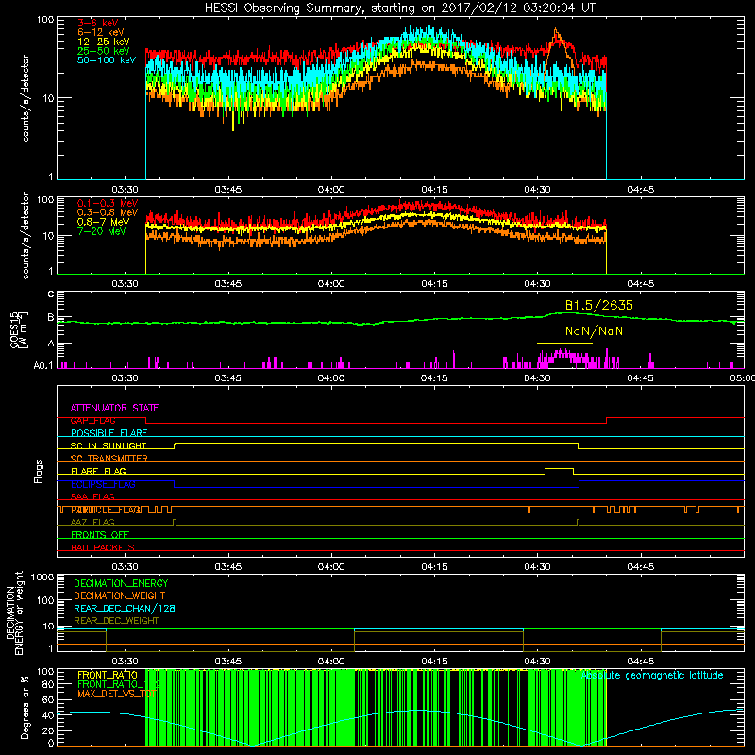Click the 0.1-0.3 MeV legend entry
755x755 pixels.
[108, 203]
